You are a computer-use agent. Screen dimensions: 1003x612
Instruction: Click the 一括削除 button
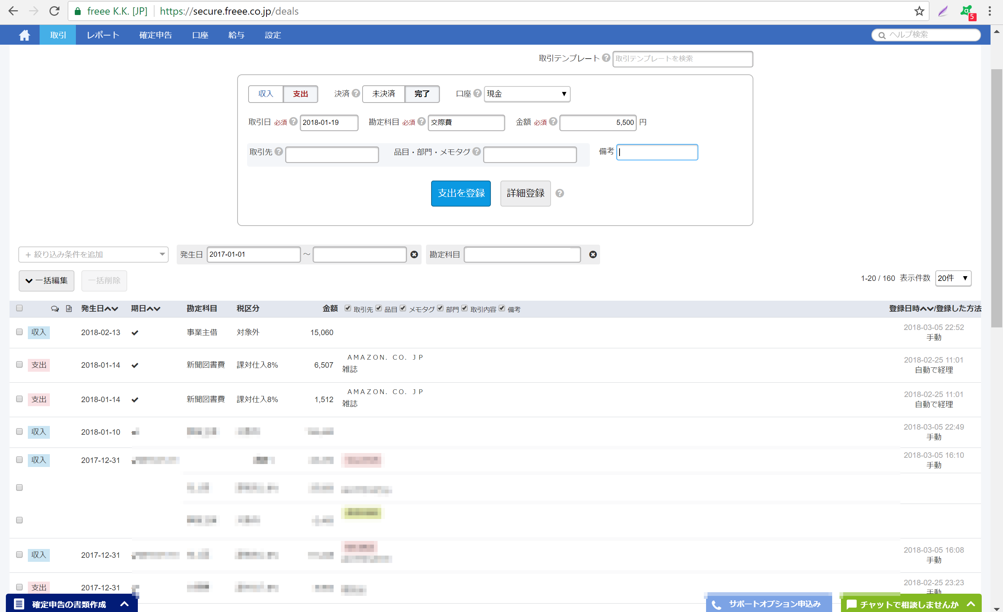pos(104,281)
